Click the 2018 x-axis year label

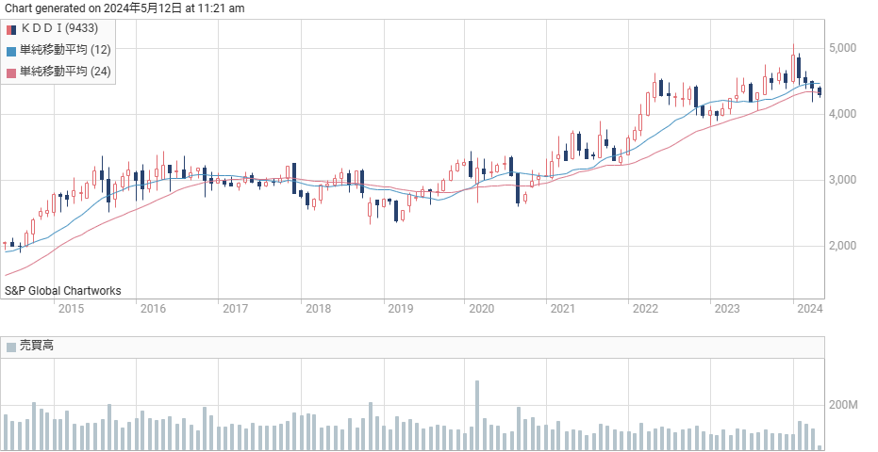click(x=318, y=309)
